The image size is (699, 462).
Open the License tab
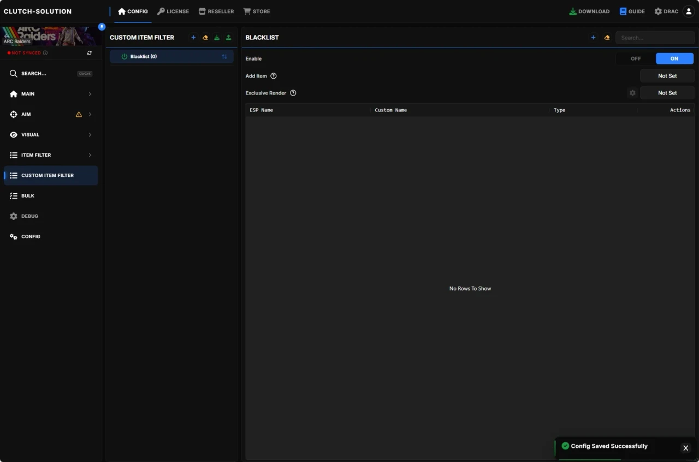[173, 11]
